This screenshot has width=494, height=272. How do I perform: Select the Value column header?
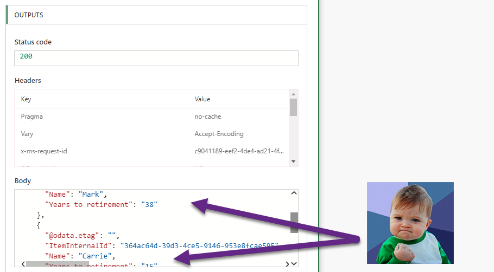point(202,99)
